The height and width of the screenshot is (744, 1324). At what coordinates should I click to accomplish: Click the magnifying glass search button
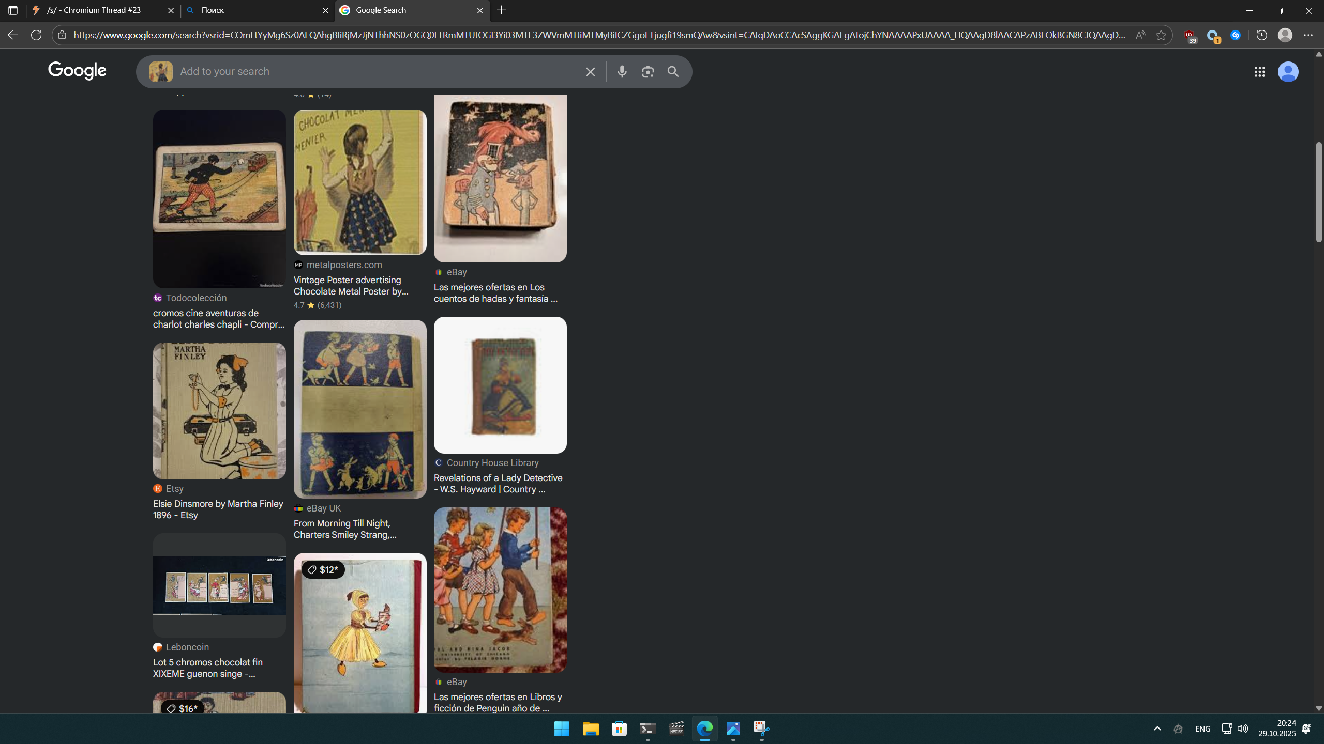pyautogui.click(x=673, y=72)
